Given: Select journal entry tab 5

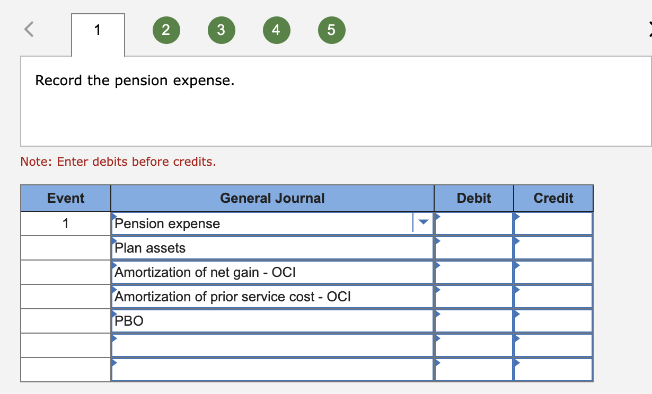Looking at the screenshot, I should click(331, 30).
